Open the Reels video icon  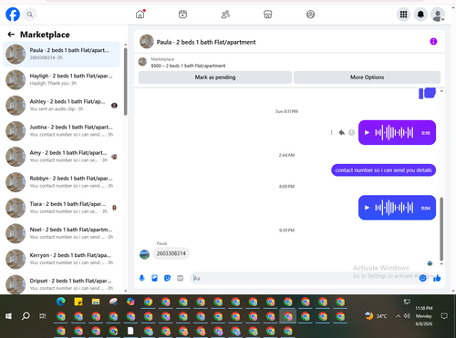tap(182, 15)
